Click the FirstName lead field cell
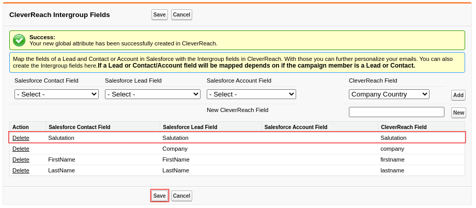 (x=176, y=159)
